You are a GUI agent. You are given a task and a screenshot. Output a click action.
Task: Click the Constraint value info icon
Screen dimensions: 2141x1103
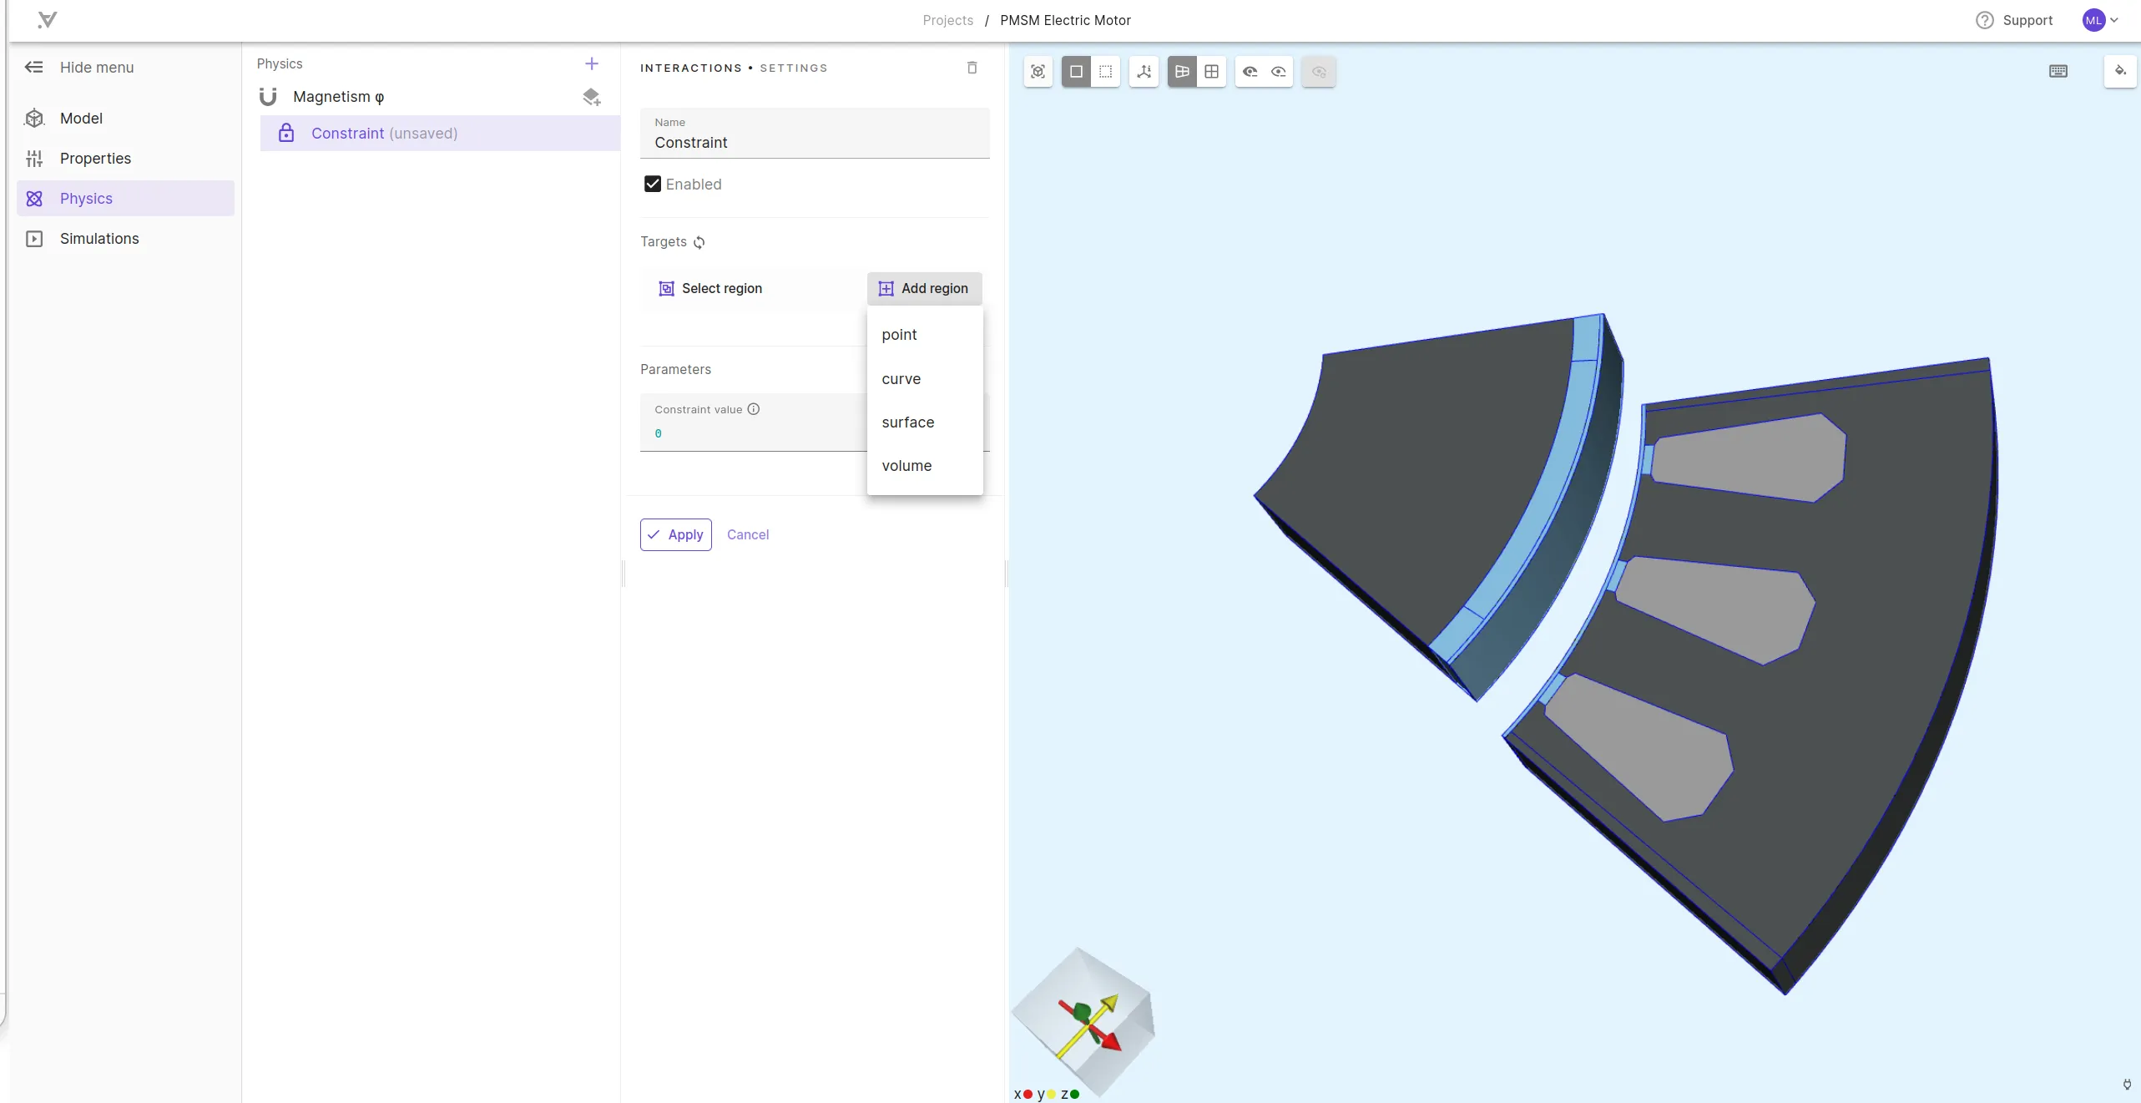pos(754,409)
